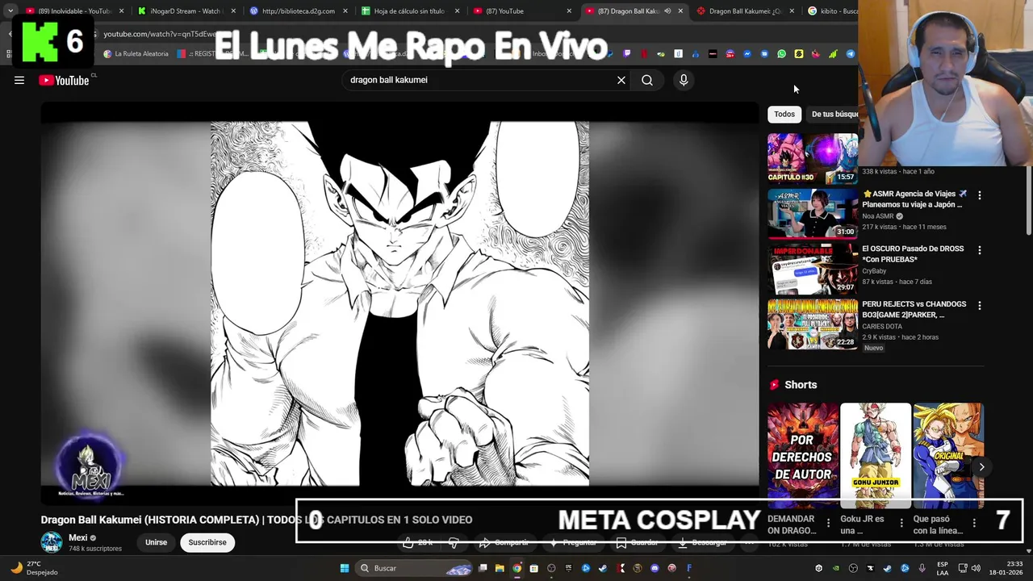Screen dimensions: 1033x581
Task: Open Discord from the taskbar
Action: pos(655,568)
